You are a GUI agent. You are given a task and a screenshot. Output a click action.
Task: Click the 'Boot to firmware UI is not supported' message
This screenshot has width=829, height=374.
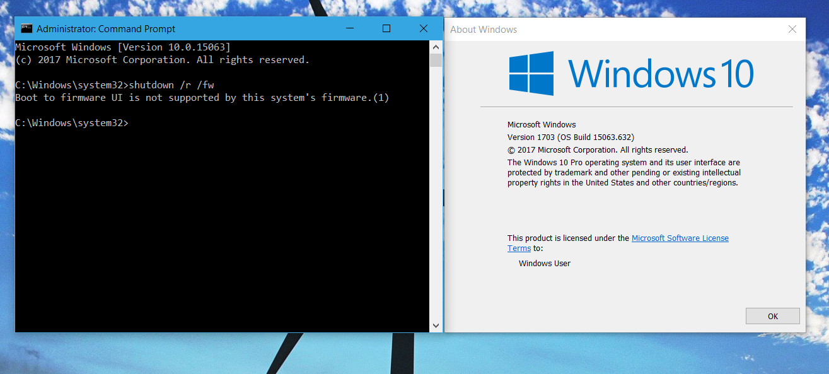[x=202, y=98]
